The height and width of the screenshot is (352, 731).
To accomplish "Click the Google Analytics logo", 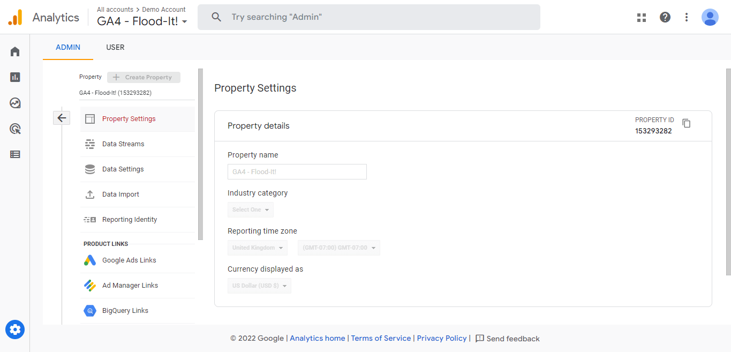I will pyautogui.click(x=15, y=17).
